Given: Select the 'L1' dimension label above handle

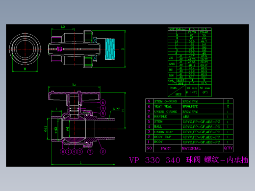Looking at the screenshot, I should 74,85.
